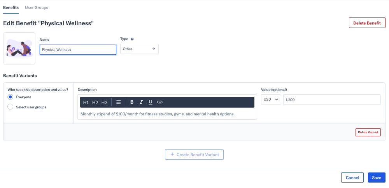Viewport: 389px width, 188px height.
Task: Click the description text about monthly stipend
Action: coord(158,114)
